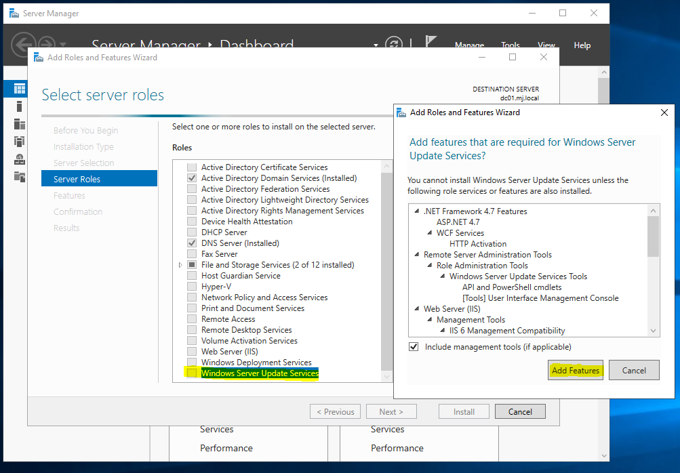
Task: Check the Fax Server role checkbox
Action: (x=192, y=254)
